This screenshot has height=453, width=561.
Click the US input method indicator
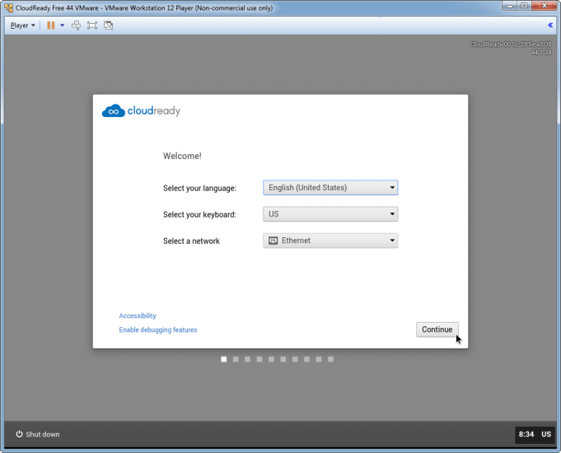(x=546, y=434)
